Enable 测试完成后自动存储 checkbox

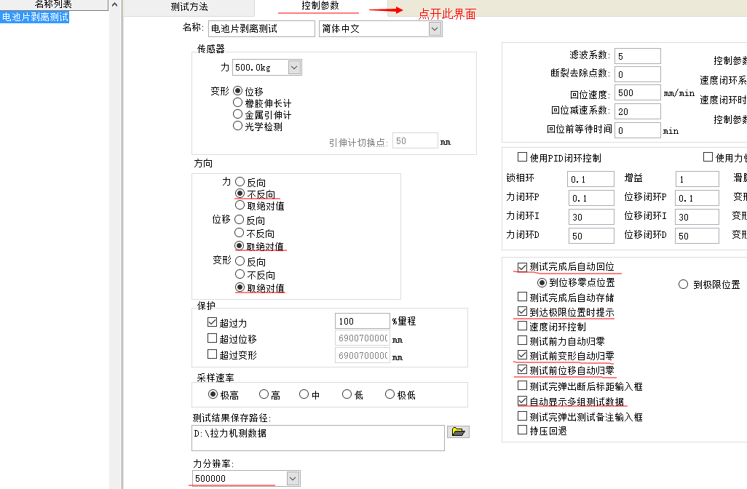(x=522, y=297)
